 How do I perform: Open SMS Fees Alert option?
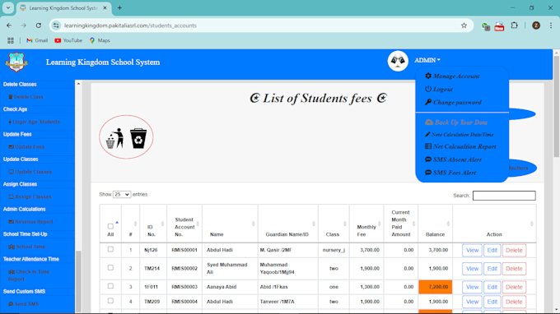click(455, 173)
